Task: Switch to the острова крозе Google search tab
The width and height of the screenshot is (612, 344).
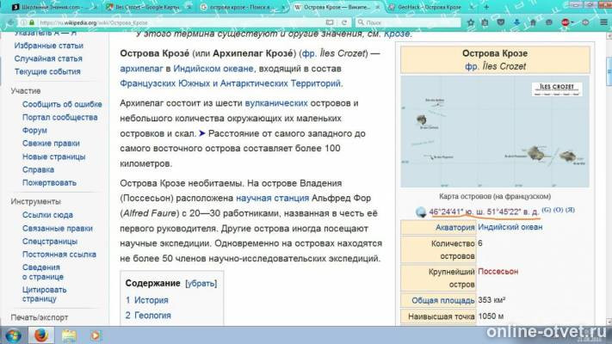Action: click(x=241, y=7)
